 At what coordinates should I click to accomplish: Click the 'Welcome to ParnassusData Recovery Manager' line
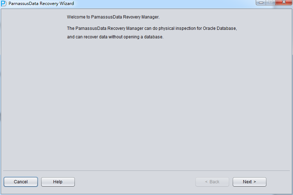pos(113,17)
